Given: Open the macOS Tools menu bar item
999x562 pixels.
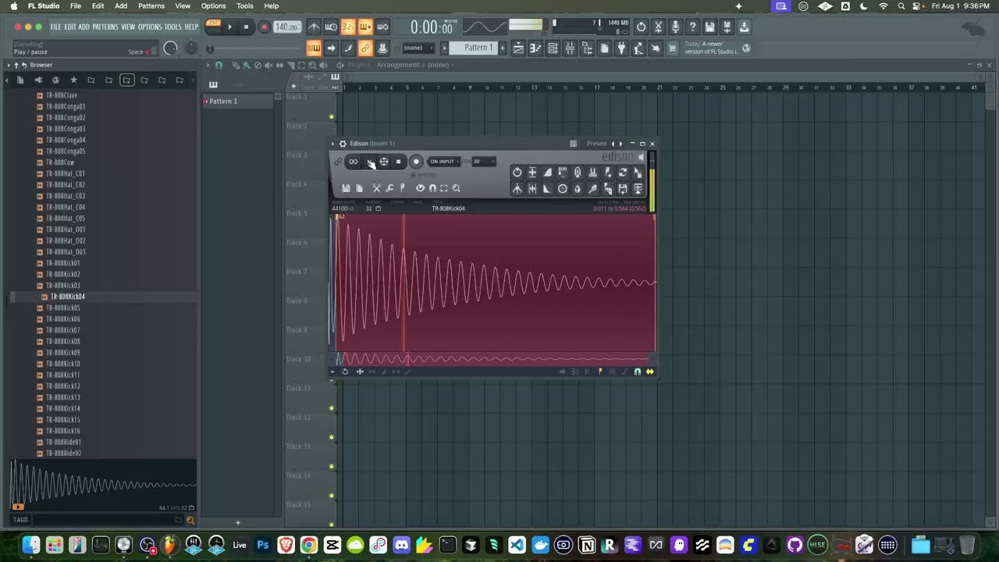Looking at the screenshot, I should tap(245, 5).
